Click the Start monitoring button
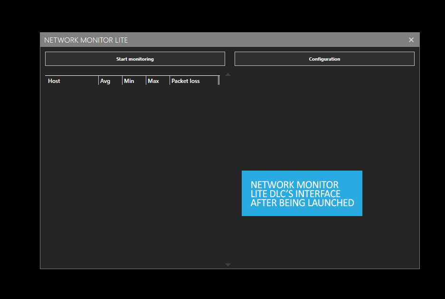The width and height of the screenshot is (445, 299). coord(134,58)
